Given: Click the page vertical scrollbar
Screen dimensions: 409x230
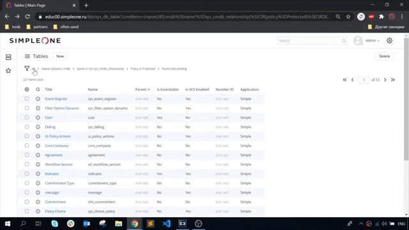Looking at the screenshot, I should tap(406, 99).
